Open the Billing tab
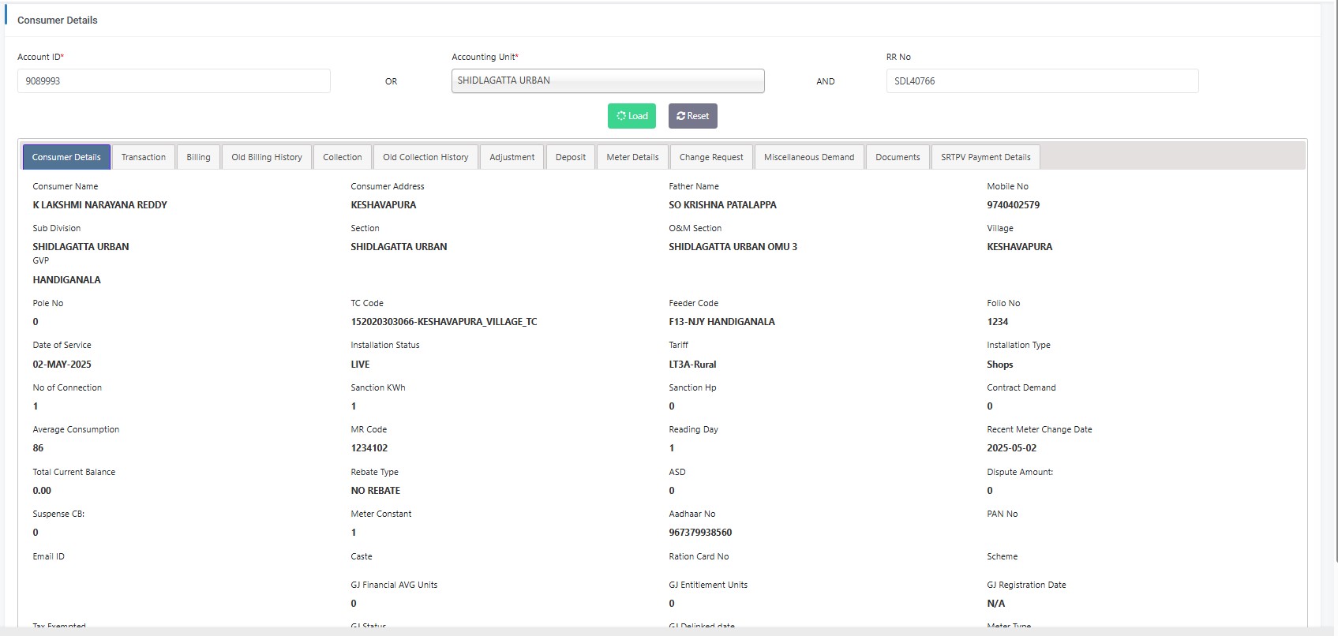This screenshot has width=1338, height=636. click(x=198, y=157)
